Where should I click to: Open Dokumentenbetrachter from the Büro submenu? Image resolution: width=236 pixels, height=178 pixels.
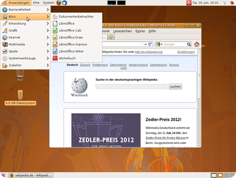(x=76, y=17)
